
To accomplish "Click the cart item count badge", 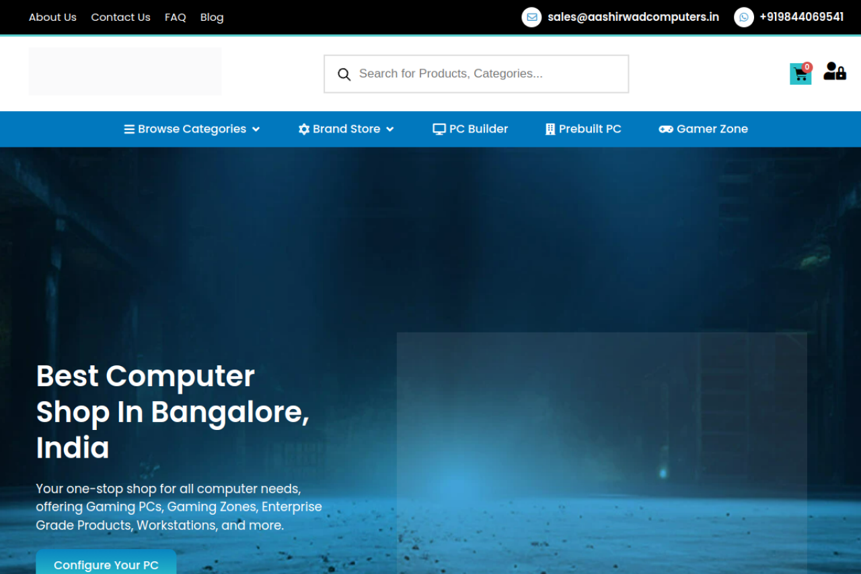I will (x=807, y=67).
